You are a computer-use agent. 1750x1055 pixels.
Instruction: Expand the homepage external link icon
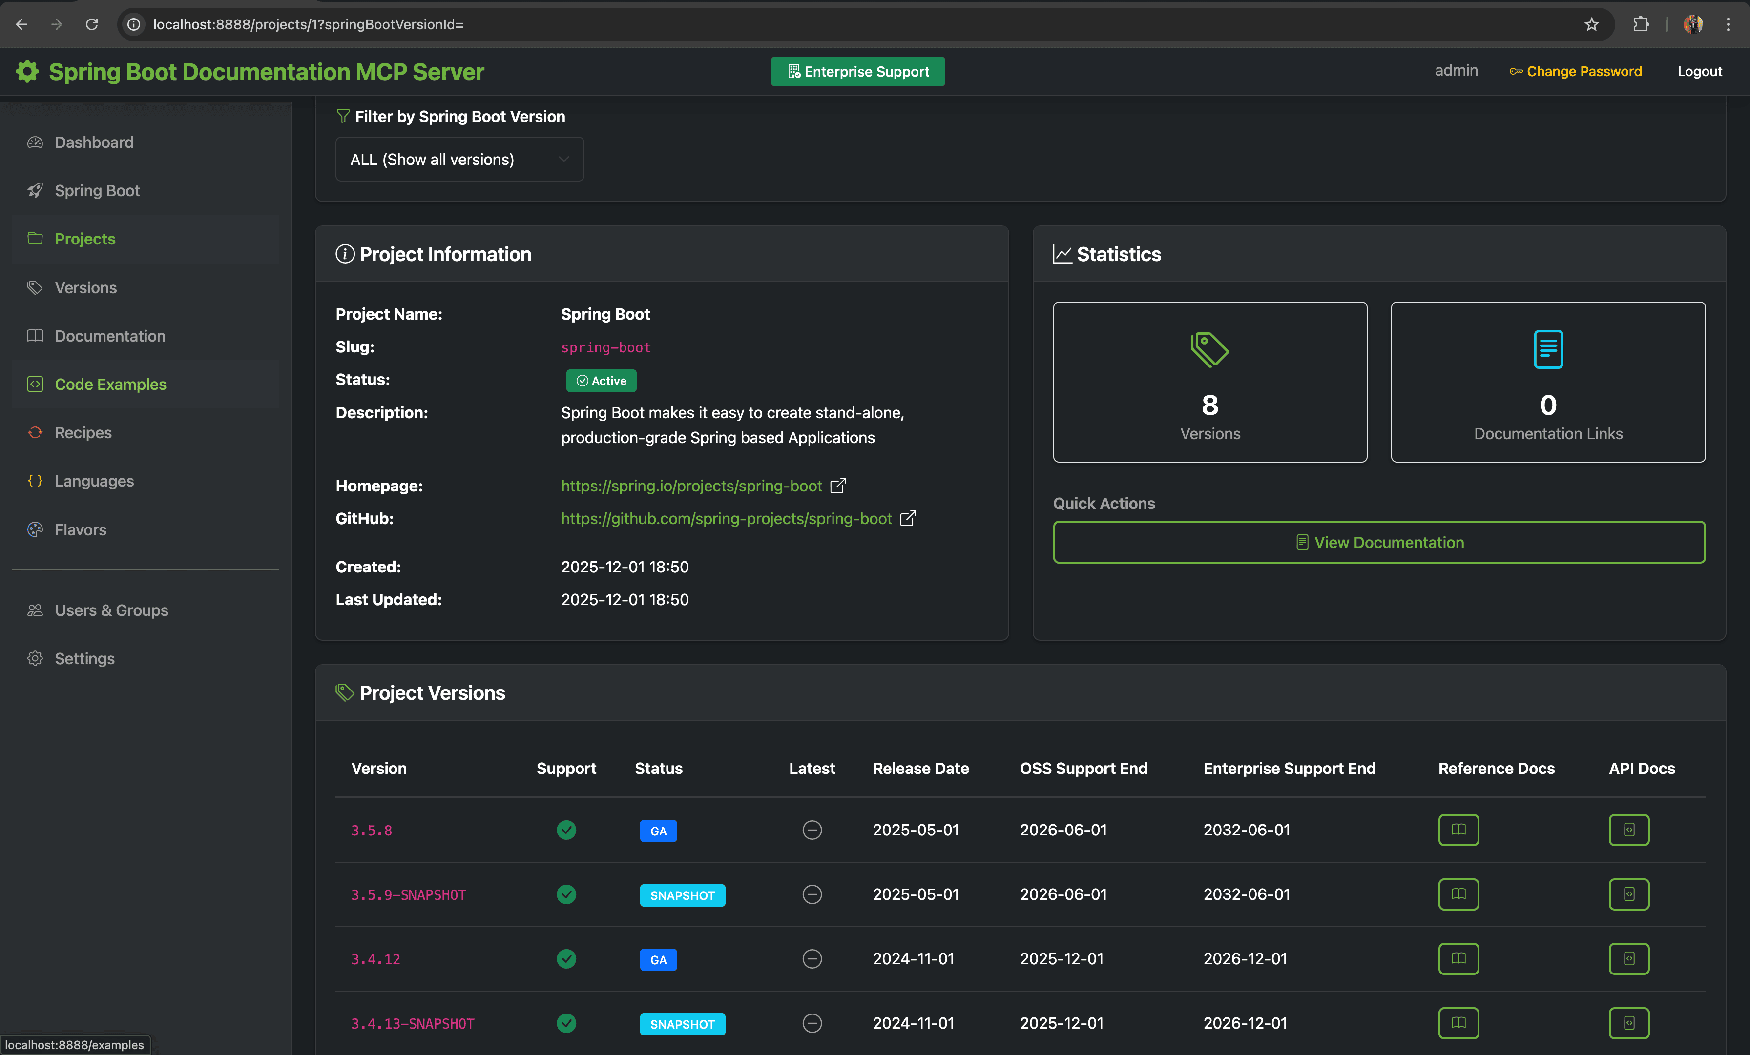(837, 486)
